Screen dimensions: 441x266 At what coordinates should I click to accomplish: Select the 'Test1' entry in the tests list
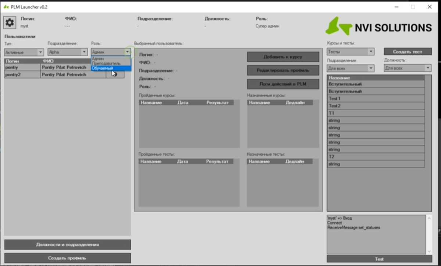point(376,99)
